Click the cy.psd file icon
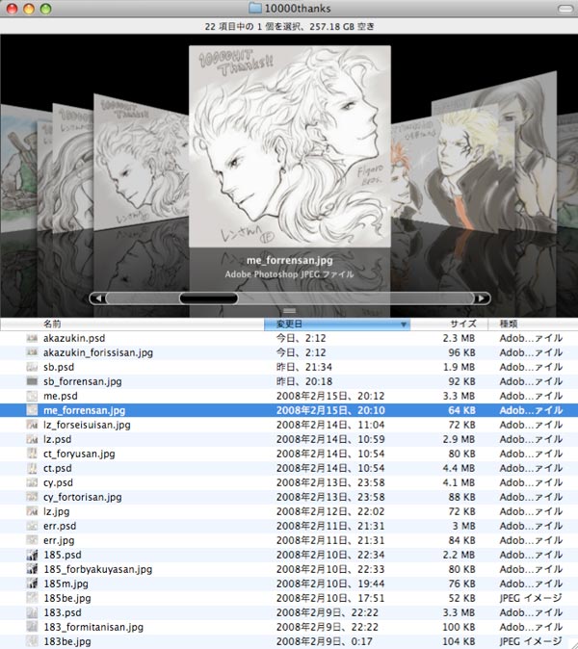The height and width of the screenshot is (649, 578). tap(32, 483)
